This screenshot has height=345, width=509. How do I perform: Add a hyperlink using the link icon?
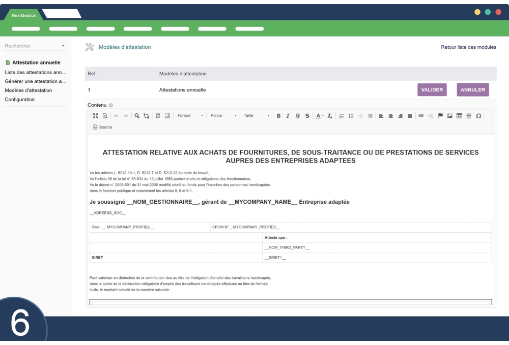tap(421, 116)
